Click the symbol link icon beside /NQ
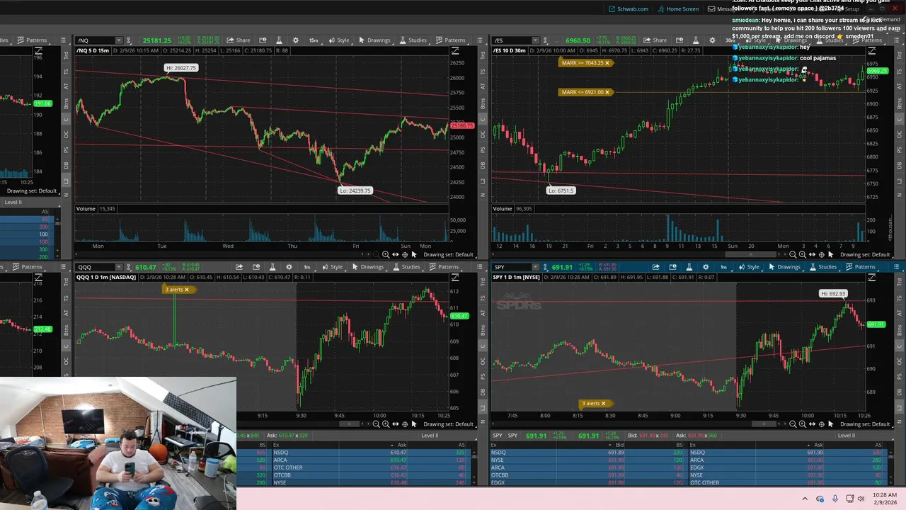 click(x=129, y=40)
